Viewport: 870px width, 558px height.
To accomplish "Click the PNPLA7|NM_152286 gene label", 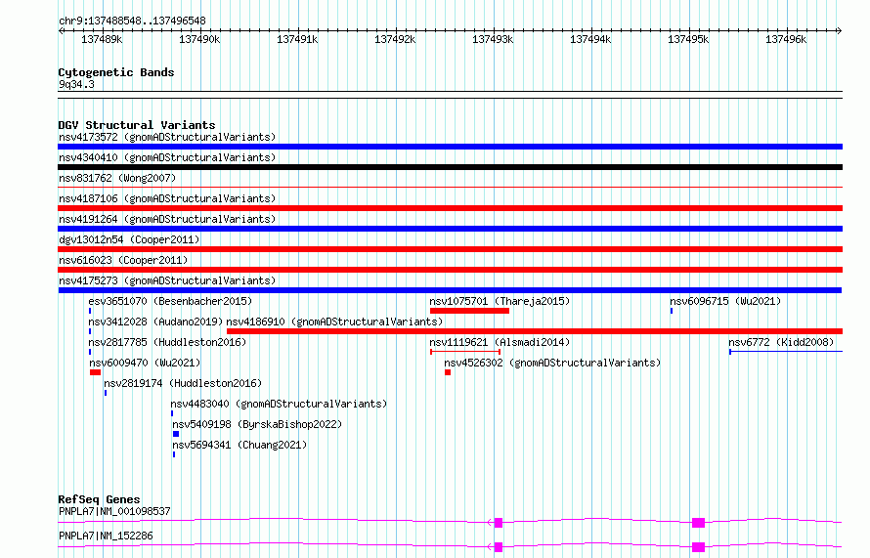I will [x=106, y=536].
